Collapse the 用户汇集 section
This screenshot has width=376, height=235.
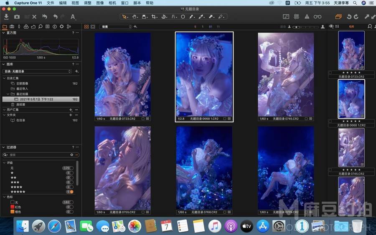point(4,110)
